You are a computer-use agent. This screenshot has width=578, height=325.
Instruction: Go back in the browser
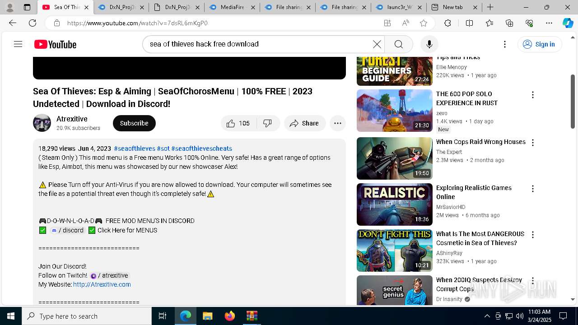pyautogui.click(x=13, y=23)
